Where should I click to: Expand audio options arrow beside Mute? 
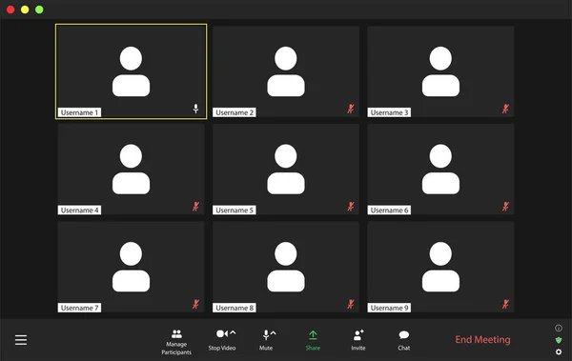coord(274,332)
